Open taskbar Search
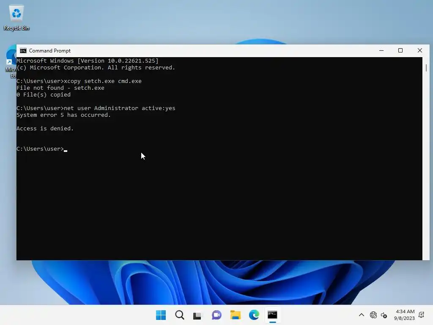This screenshot has height=325, width=433. pyautogui.click(x=179, y=315)
